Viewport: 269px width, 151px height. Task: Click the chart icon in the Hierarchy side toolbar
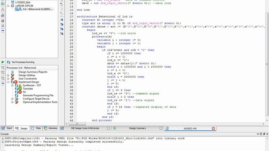point(3,3)
